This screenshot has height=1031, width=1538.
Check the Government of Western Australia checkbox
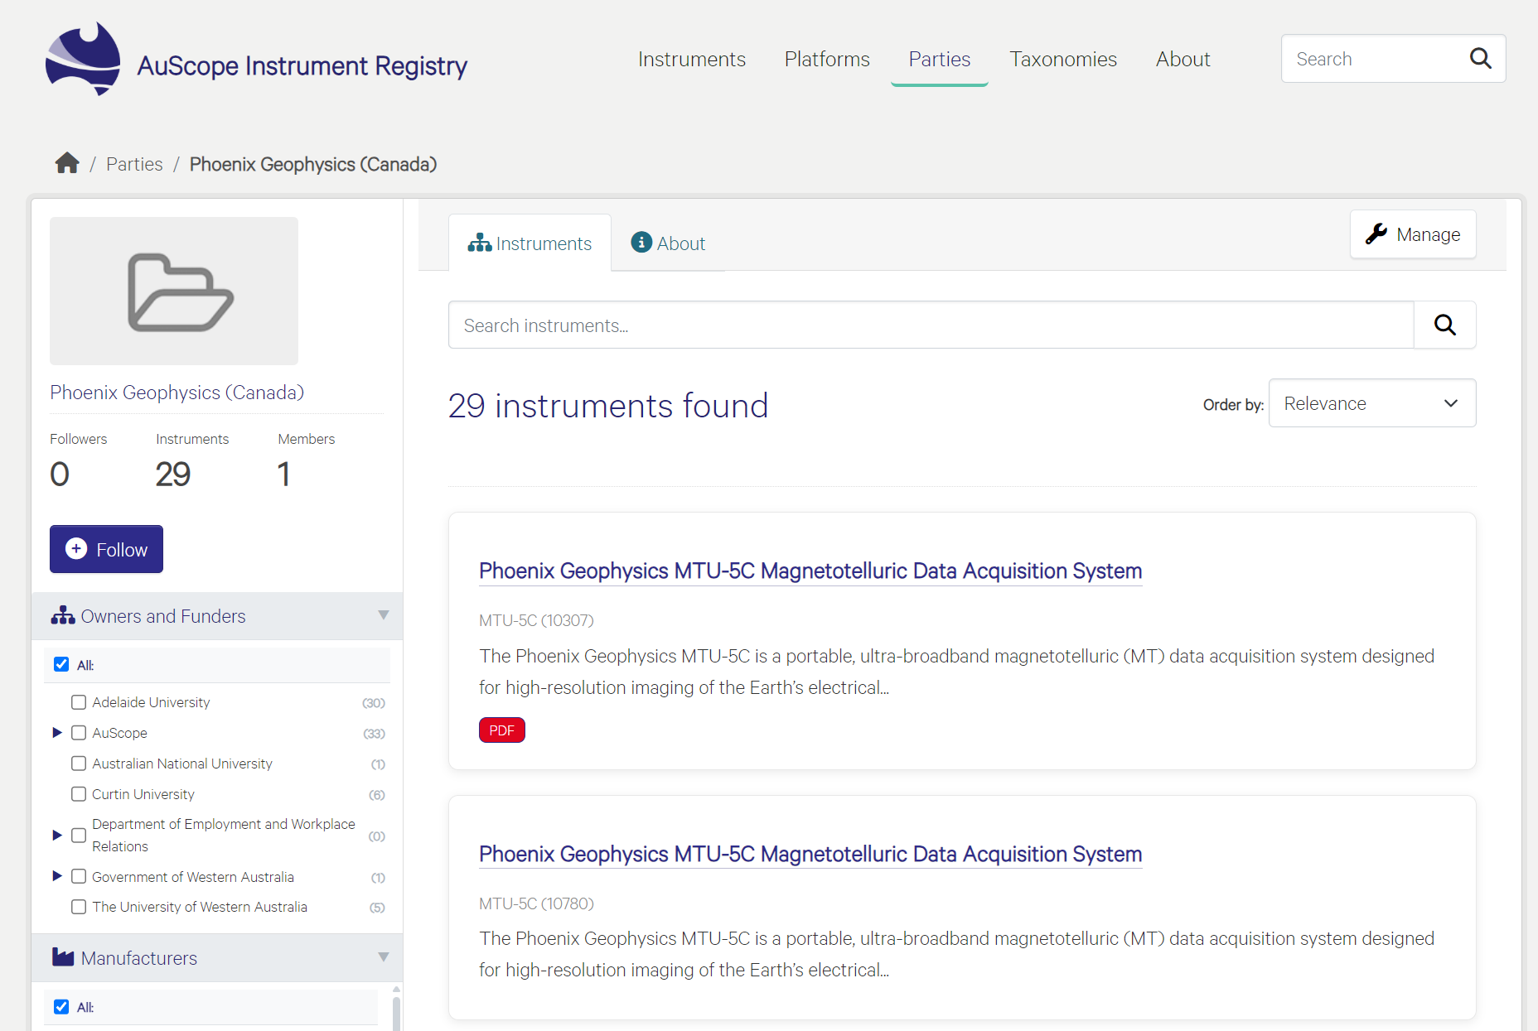tap(79, 876)
